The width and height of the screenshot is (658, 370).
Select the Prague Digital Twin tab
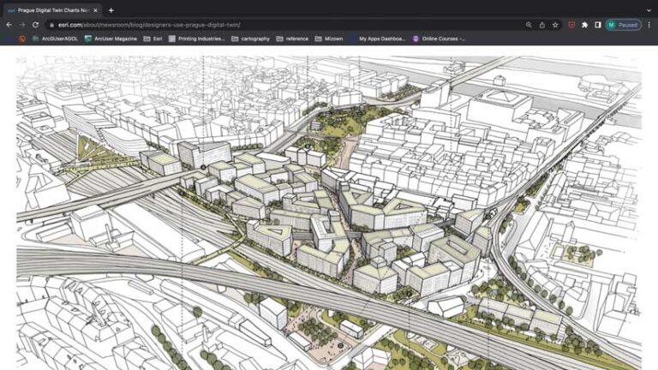click(52, 10)
